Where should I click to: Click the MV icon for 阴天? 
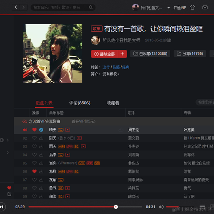click(x=79, y=138)
